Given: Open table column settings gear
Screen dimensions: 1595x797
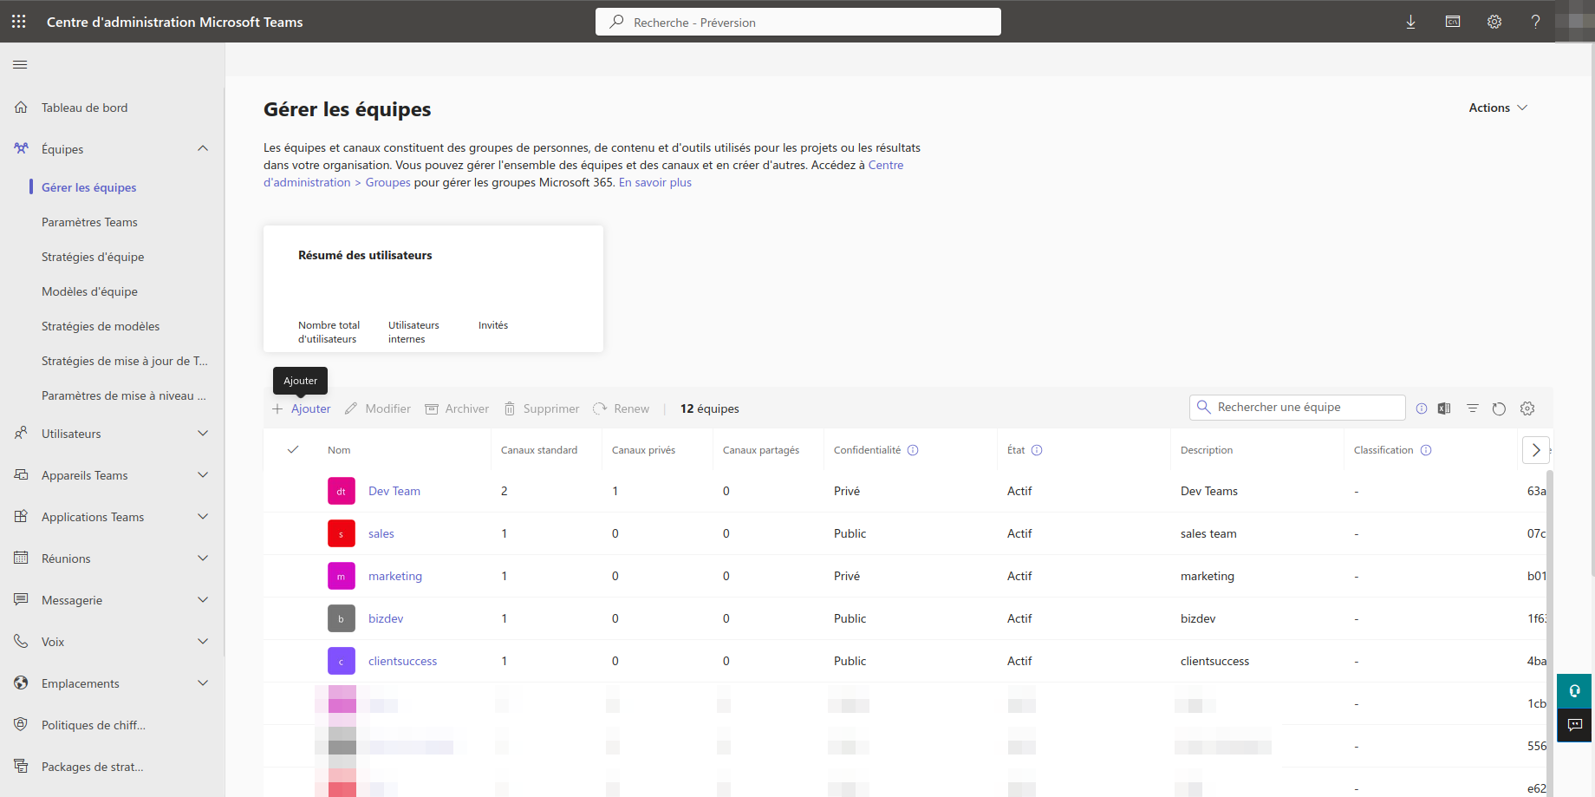Looking at the screenshot, I should tap(1527, 408).
